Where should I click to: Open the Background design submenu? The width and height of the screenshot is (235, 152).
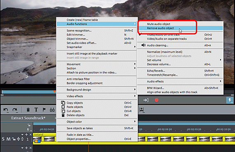96,90
